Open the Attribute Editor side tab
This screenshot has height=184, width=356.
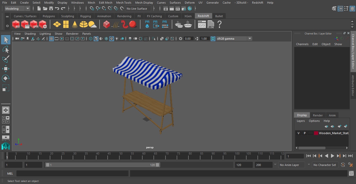coord(353,86)
